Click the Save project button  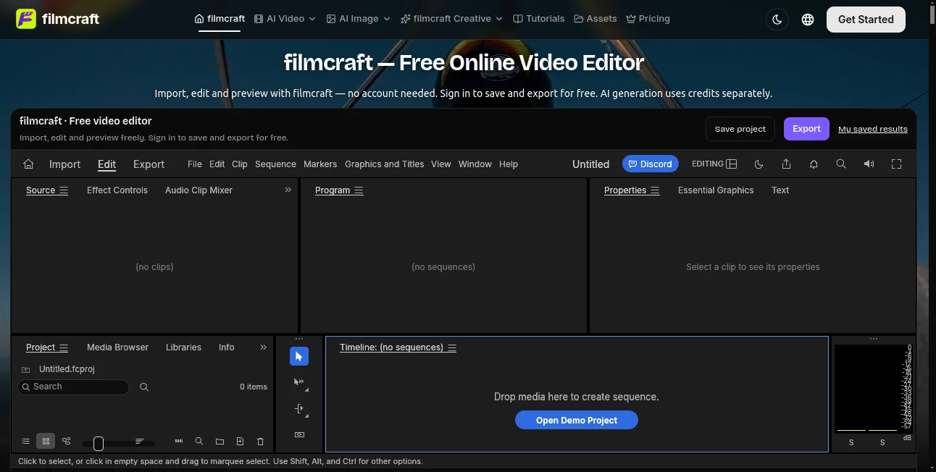[740, 129]
